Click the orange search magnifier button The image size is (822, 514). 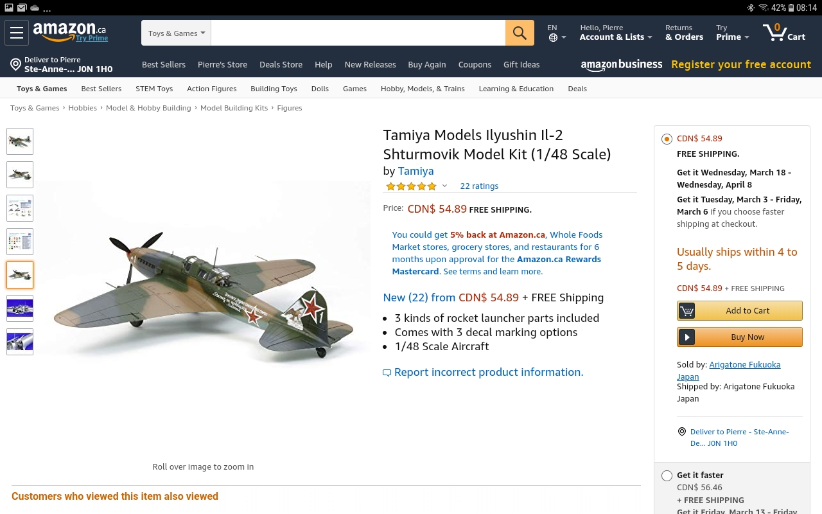point(520,33)
